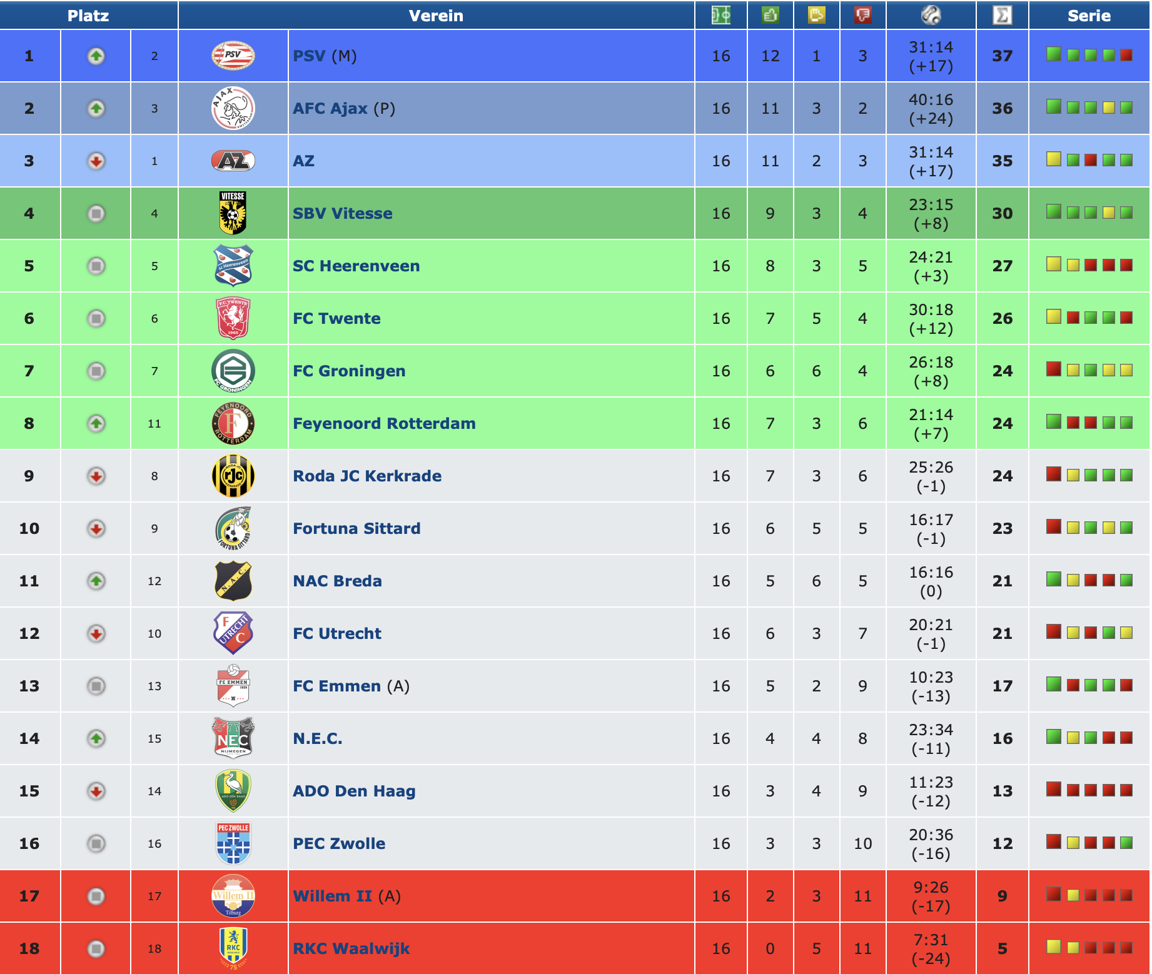This screenshot has height=974, width=1152.
Task: Follow the Roda JC Kerkrade link
Action: click(x=367, y=476)
